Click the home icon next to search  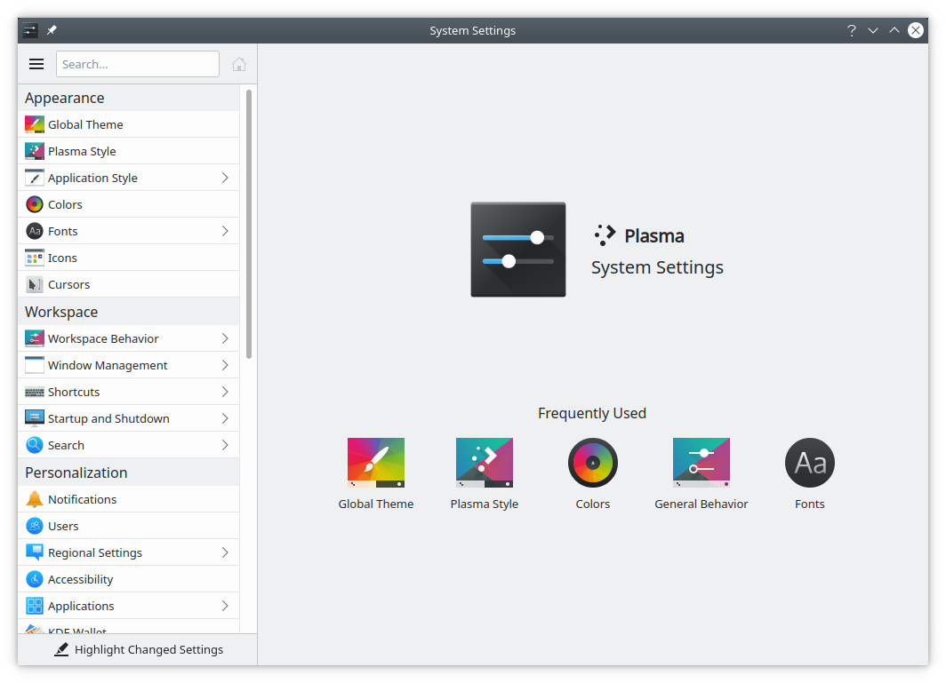239,64
